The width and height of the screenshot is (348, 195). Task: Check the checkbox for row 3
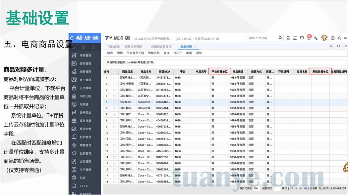114,90
